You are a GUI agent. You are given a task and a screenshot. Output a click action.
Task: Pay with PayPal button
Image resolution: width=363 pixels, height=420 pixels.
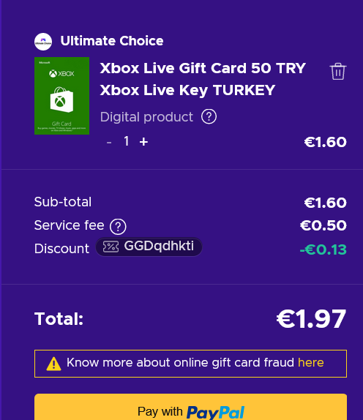190,407
